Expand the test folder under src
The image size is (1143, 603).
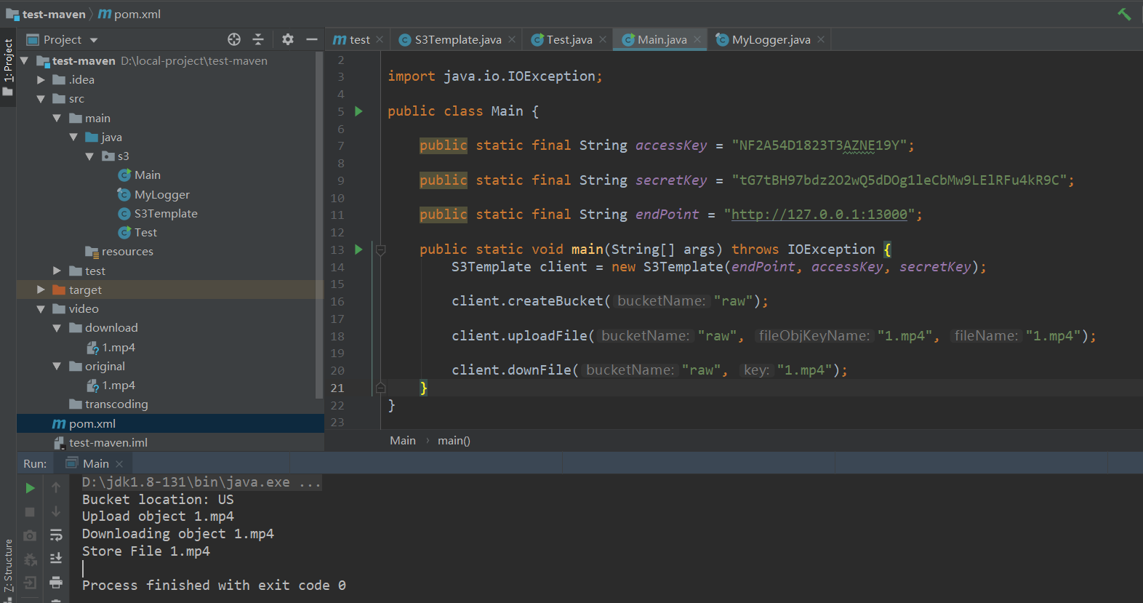point(57,271)
